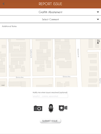Tap the locate-me satellite icon on map
Image resolution: width=101 pixels, height=134 pixels.
[x=98, y=42]
